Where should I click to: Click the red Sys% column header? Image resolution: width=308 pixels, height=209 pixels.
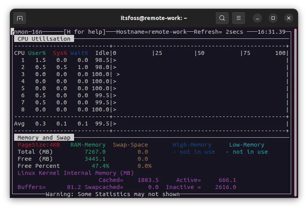(60, 53)
